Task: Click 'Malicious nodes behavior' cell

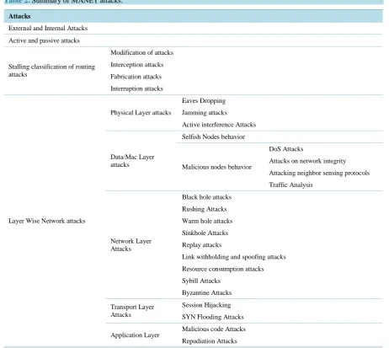Action: point(216,167)
